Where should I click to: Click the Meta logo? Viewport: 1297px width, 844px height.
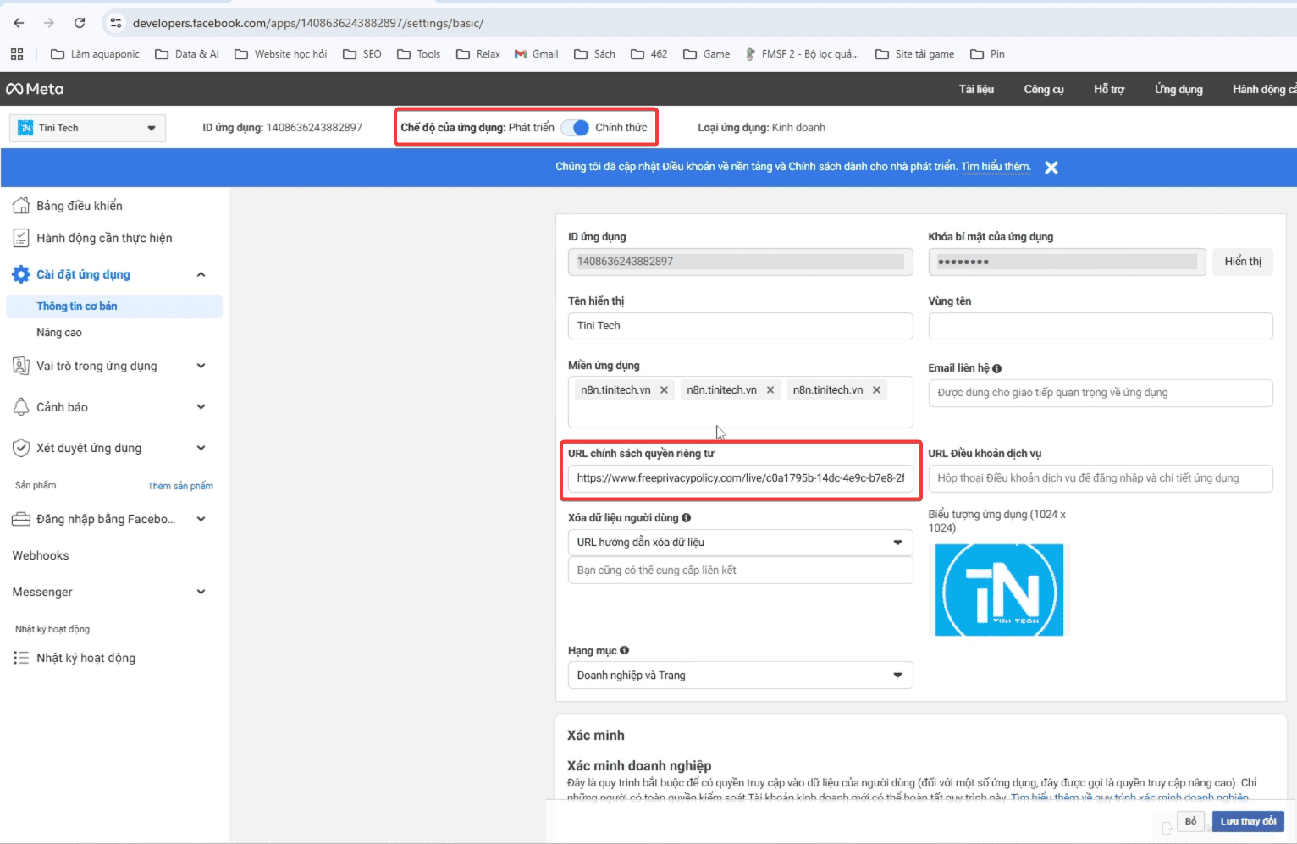pos(35,89)
